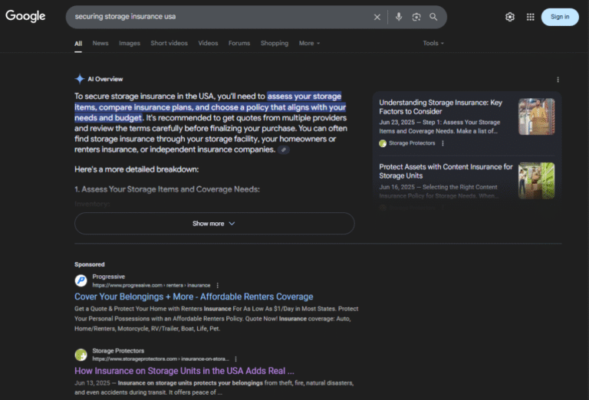The width and height of the screenshot is (589, 400).
Task: Open options dots beside Storage Protectors source card
Action: [443, 143]
